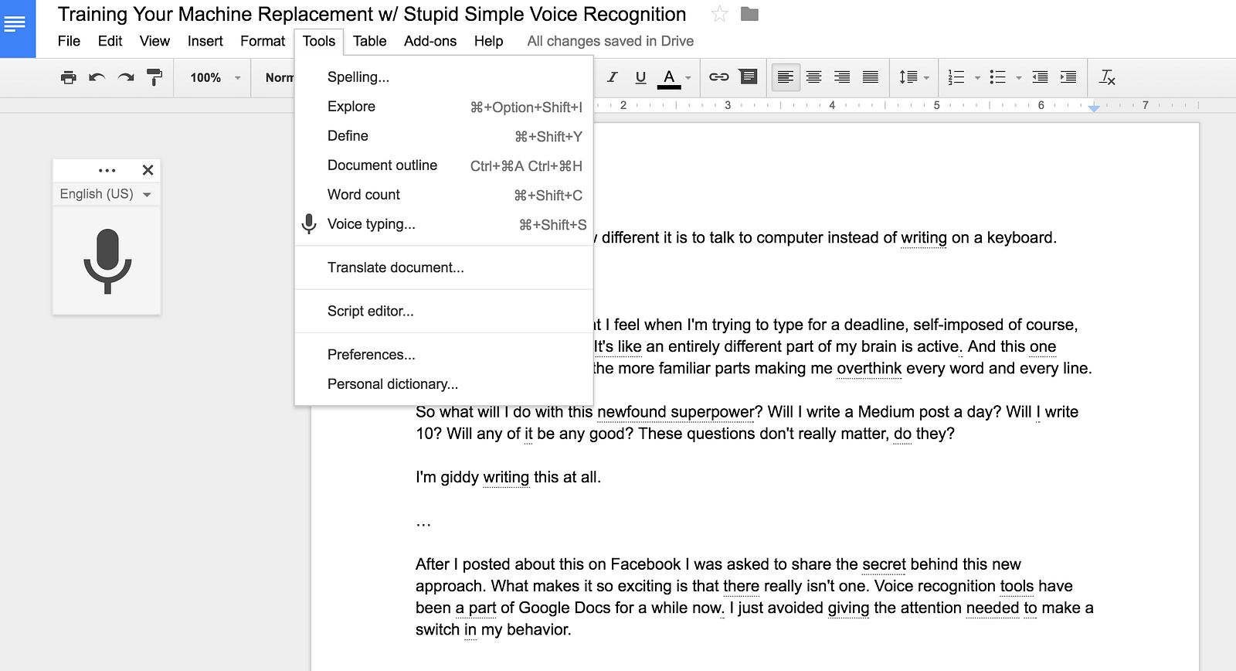The image size is (1236, 671).
Task: Choose Spelling... from the Tools menu
Action: (444, 77)
